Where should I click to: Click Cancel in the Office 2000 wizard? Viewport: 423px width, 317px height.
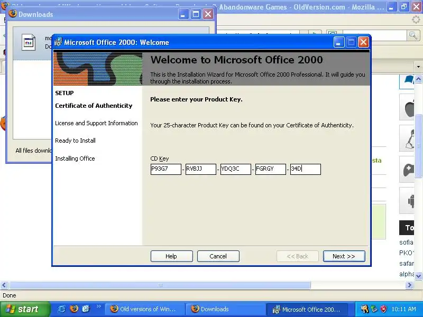point(218,256)
